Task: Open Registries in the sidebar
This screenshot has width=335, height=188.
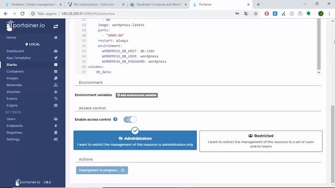Action: [14, 133]
